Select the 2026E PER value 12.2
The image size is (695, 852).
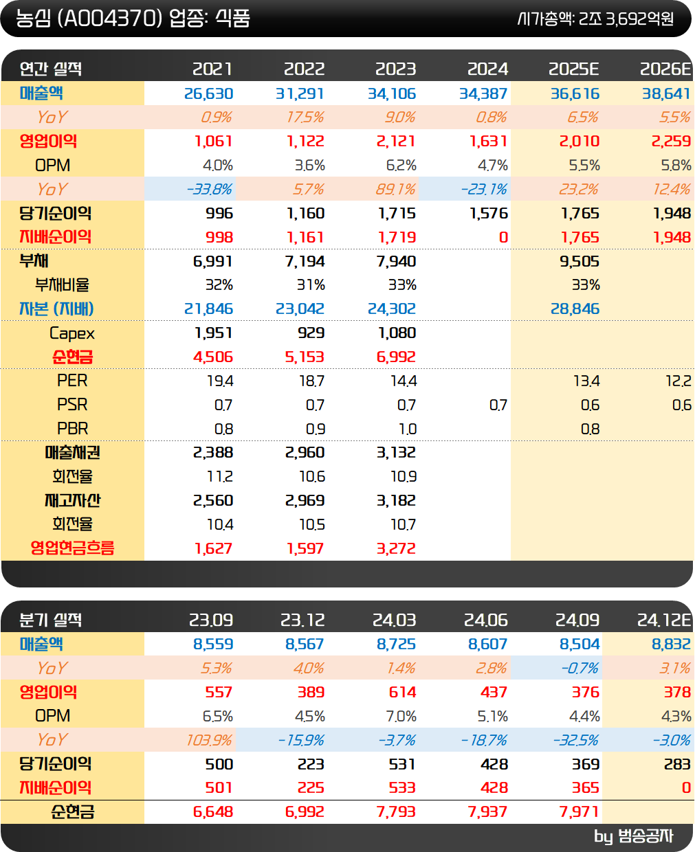[x=679, y=381]
